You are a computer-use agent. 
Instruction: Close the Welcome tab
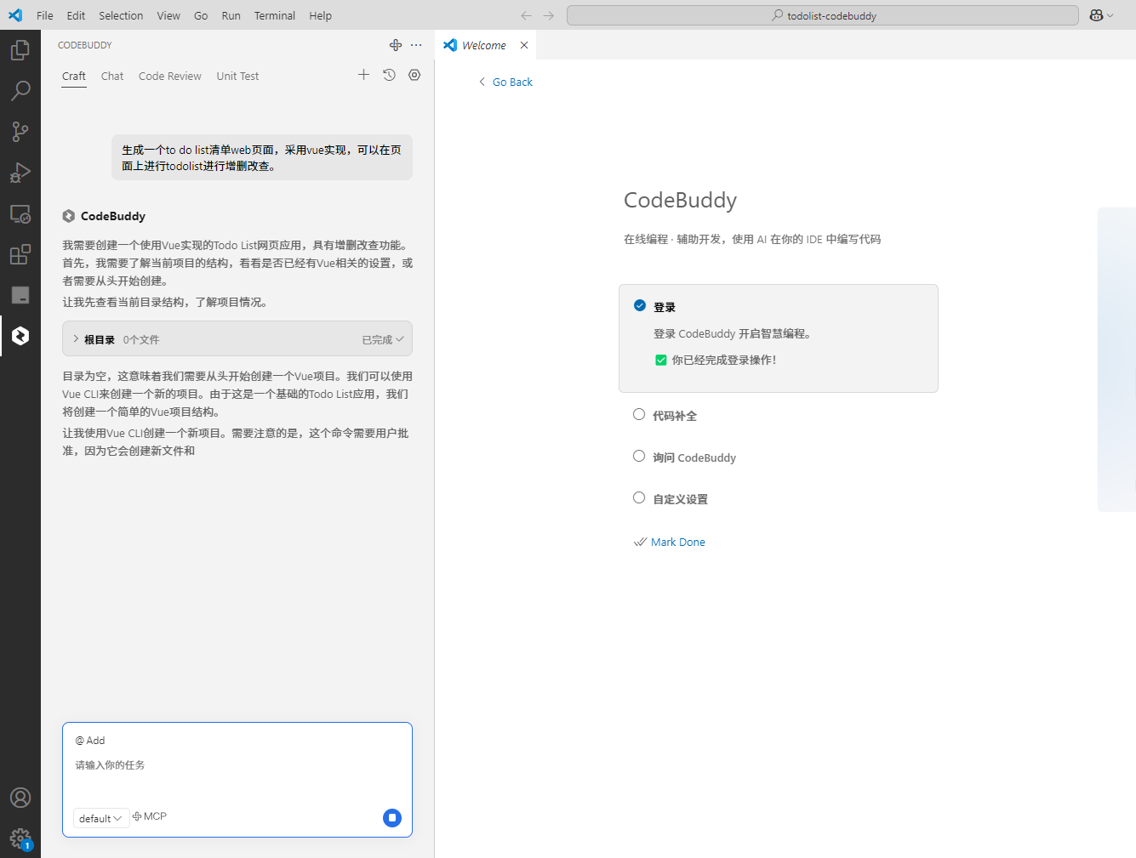pyautogui.click(x=524, y=45)
